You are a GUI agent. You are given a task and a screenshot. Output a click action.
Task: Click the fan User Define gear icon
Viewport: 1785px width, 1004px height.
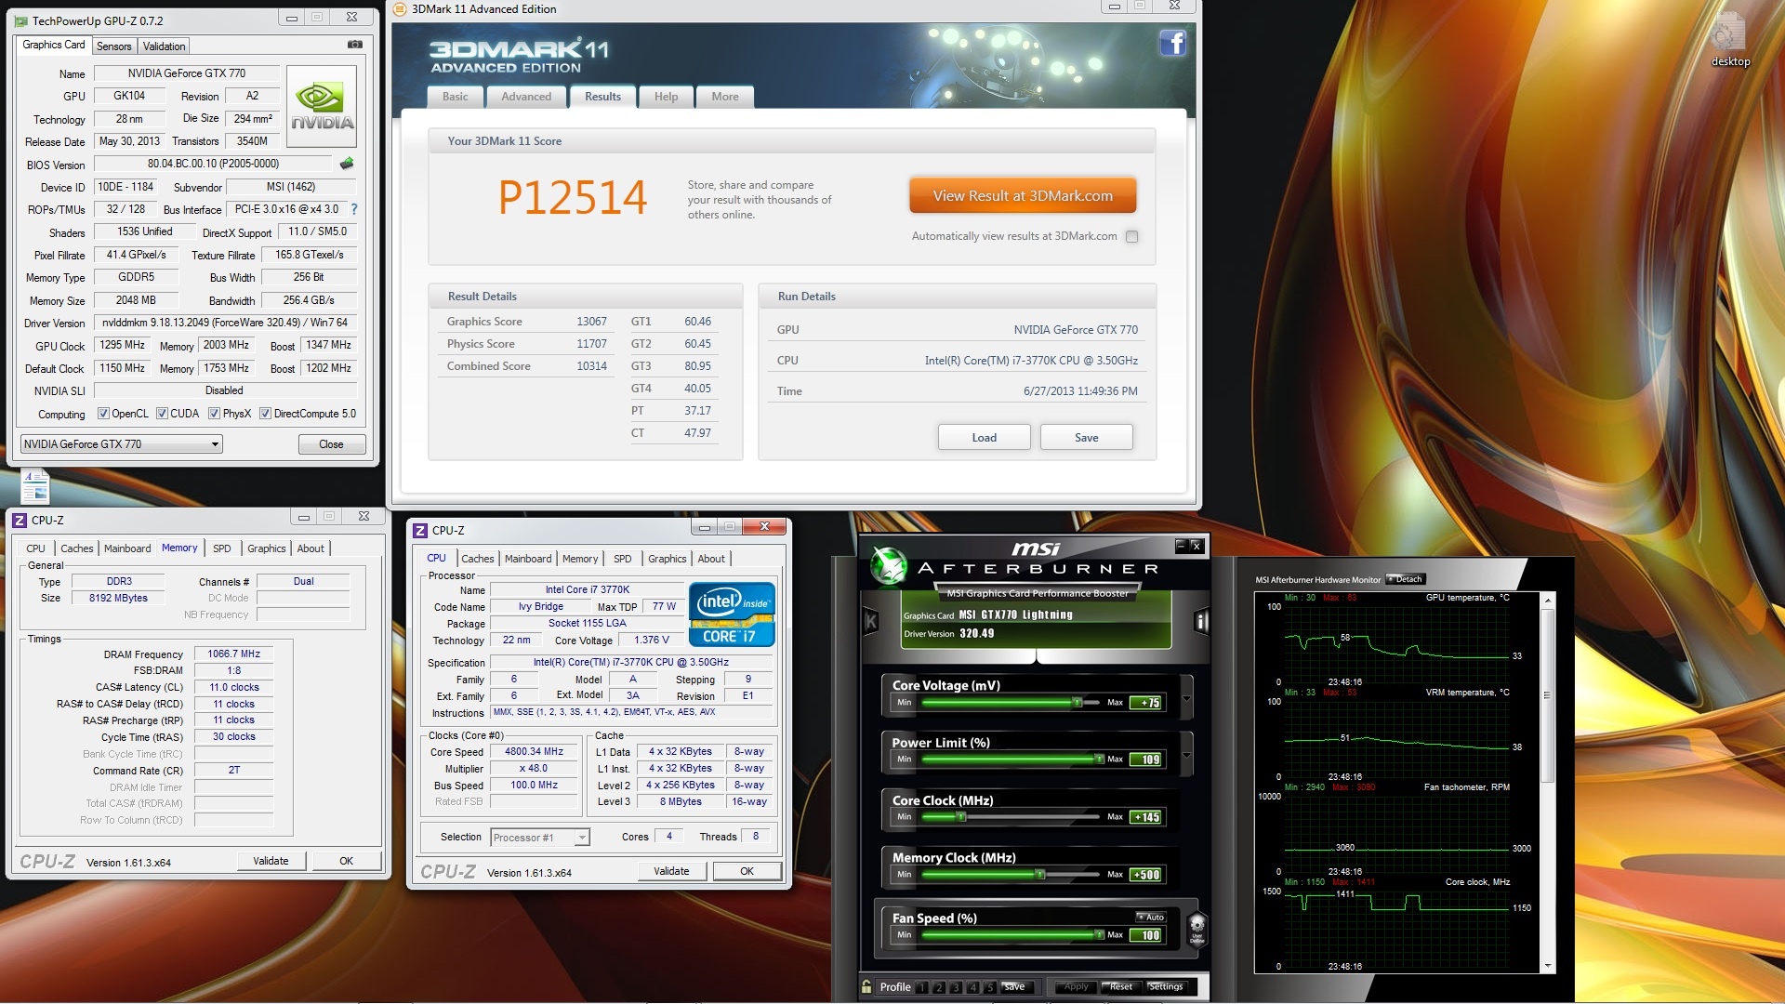(1197, 927)
